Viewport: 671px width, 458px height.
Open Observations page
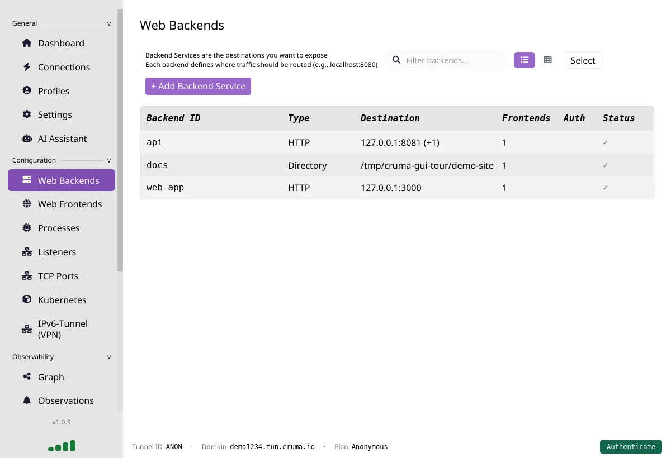pyautogui.click(x=62, y=400)
